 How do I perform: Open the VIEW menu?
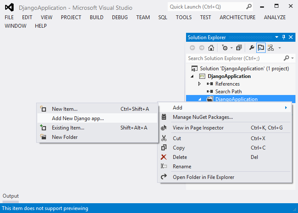(46, 17)
